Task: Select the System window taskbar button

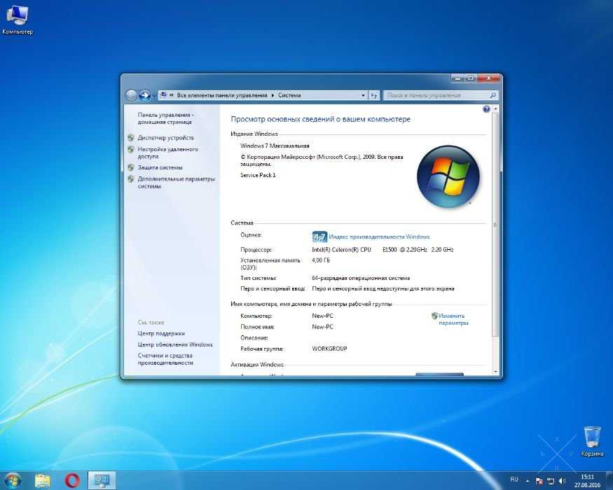Action: point(102,481)
